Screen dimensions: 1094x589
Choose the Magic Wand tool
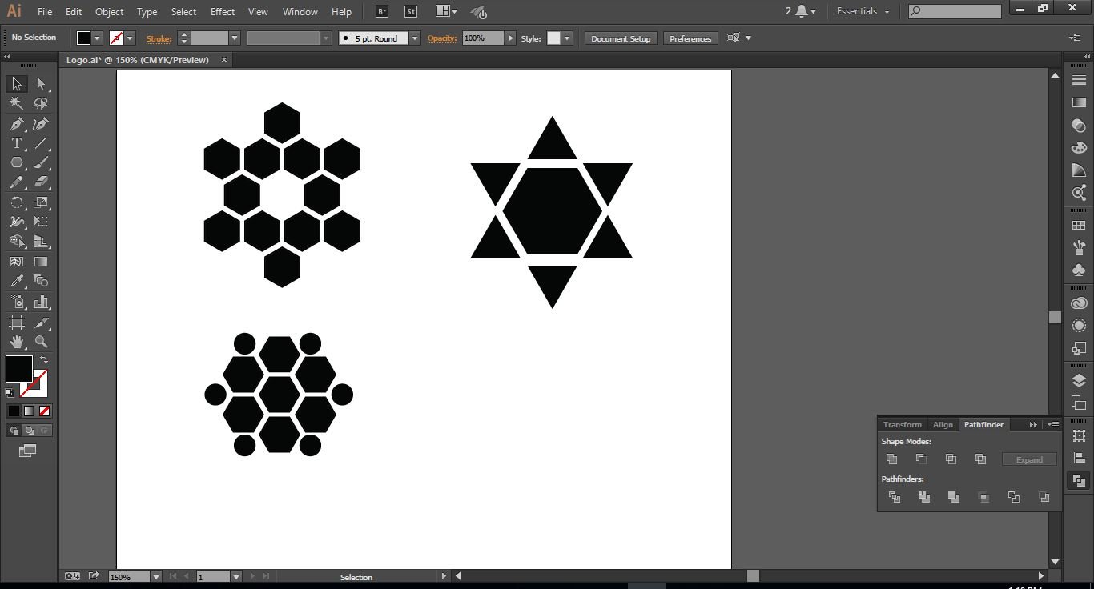(16, 103)
